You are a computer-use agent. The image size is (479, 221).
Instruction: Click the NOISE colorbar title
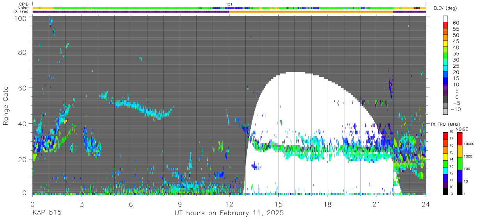pos(461,129)
